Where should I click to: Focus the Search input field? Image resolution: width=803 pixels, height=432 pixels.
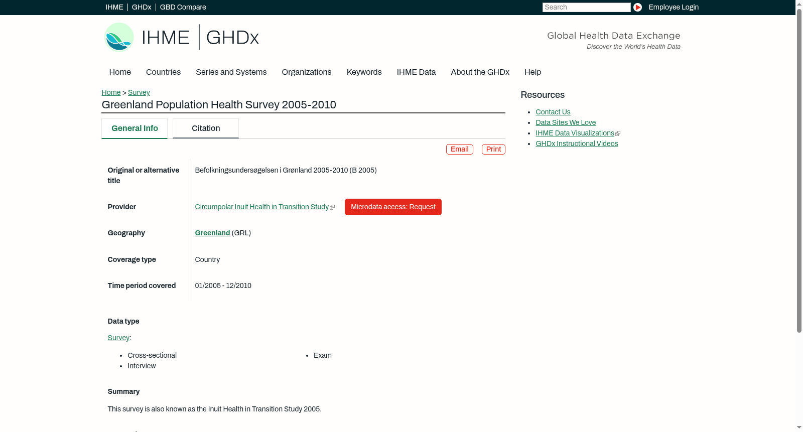point(586,7)
